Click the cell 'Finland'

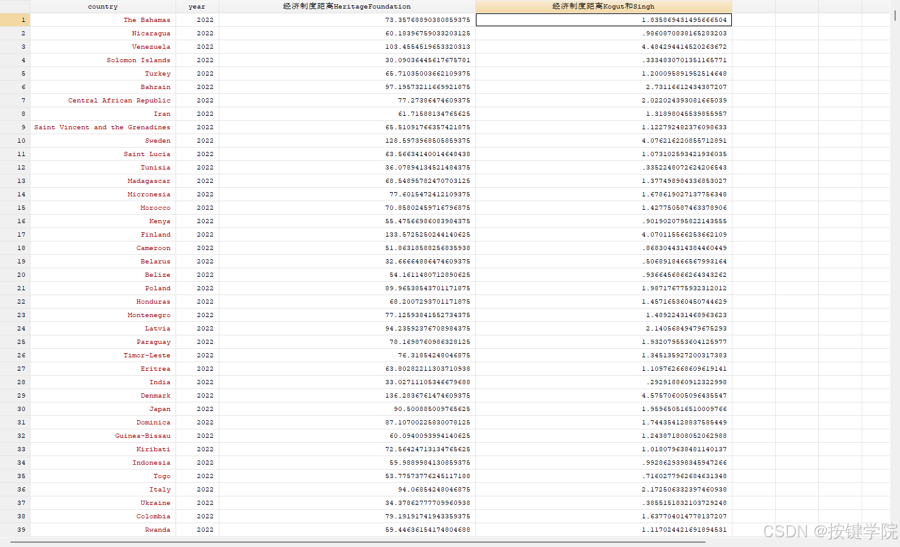pyautogui.click(x=103, y=235)
